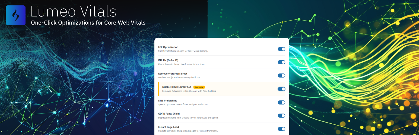Click the GDPR Fonts Shield heading

tap(169, 114)
